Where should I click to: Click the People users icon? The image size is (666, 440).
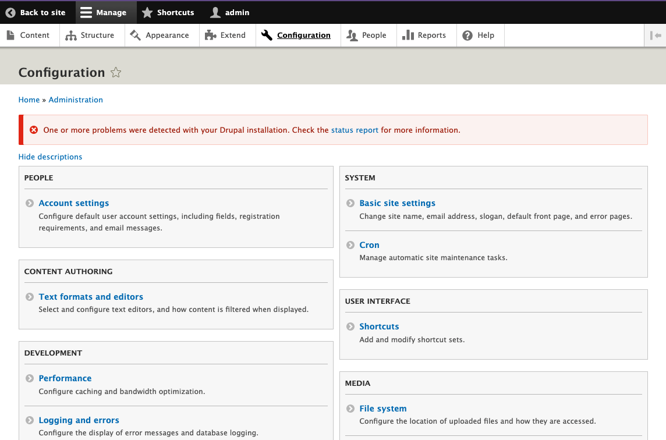(352, 36)
